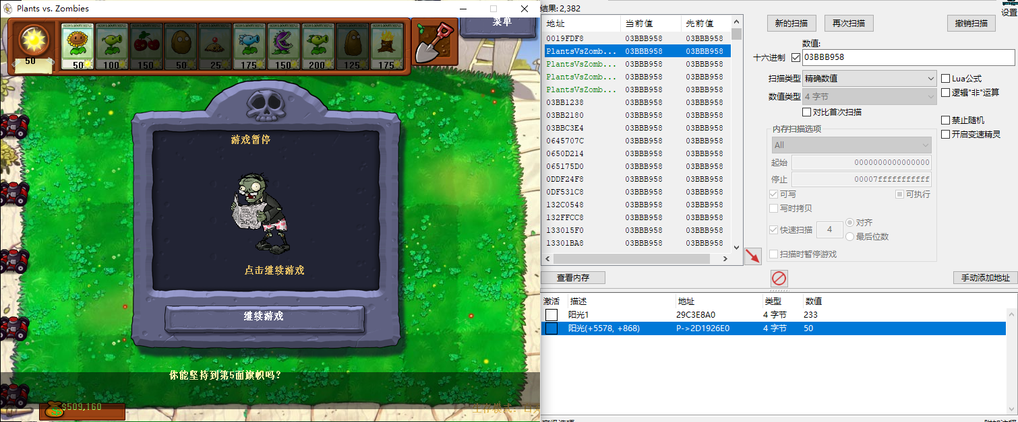
Task: Click the 撤销扫描 button
Action: pos(971,24)
